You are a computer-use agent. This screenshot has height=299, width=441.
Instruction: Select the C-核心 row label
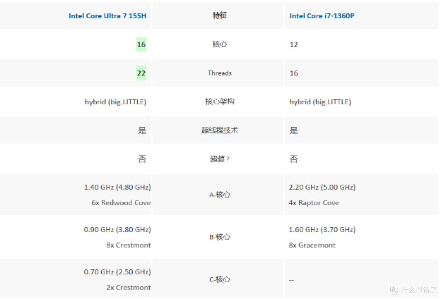220,279
